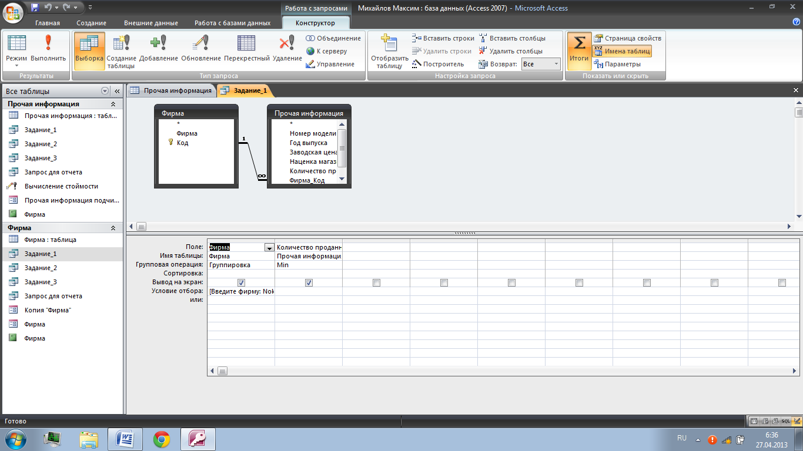Run query with Выполнить button
The width and height of the screenshot is (803, 451).
point(48,51)
